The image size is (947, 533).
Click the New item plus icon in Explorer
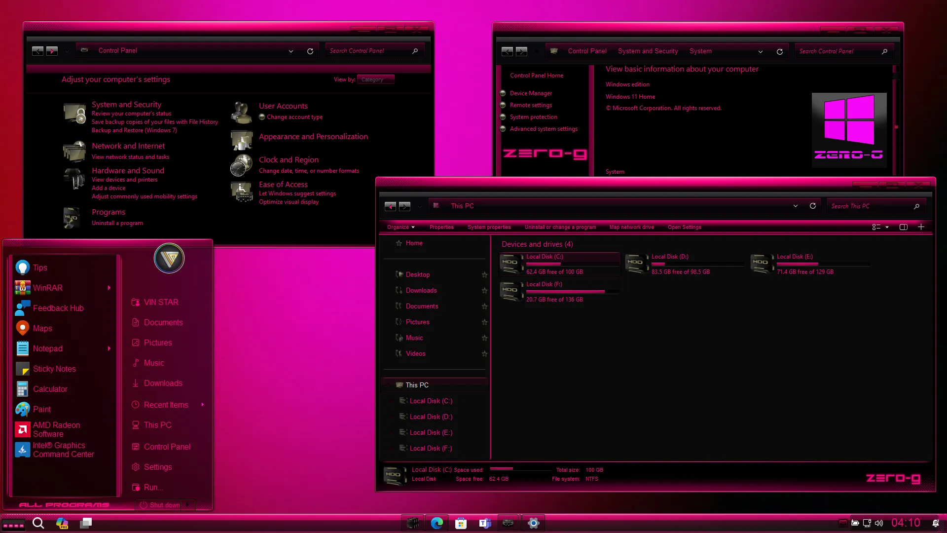pyautogui.click(x=921, y=227)
